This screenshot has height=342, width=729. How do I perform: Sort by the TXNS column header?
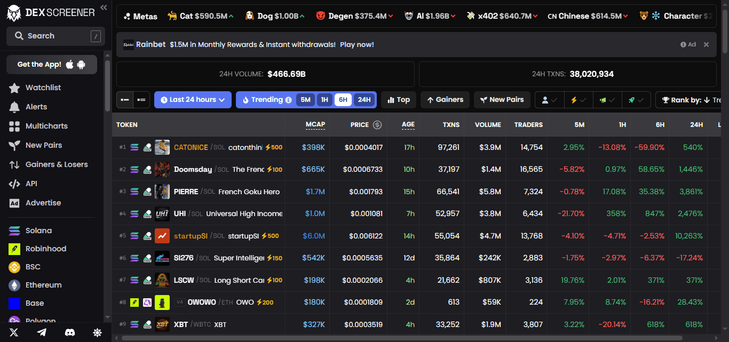click(x=451, y=125)
